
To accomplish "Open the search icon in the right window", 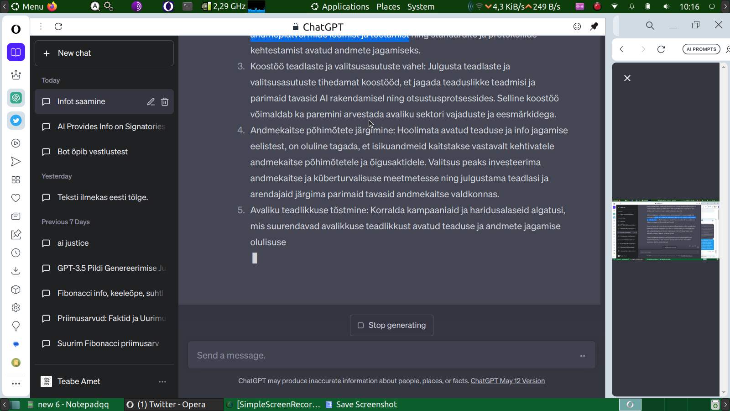I will 650,26.
